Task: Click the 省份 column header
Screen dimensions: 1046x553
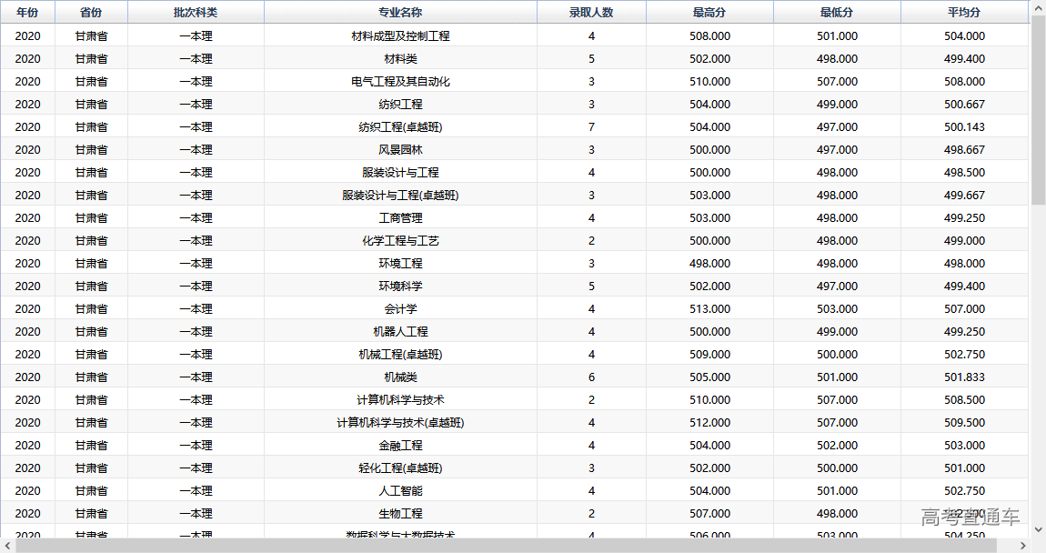Action: click(x=91, y=13)
